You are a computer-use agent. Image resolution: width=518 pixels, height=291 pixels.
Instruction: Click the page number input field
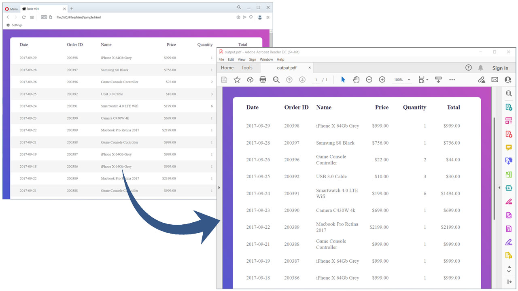316,80
